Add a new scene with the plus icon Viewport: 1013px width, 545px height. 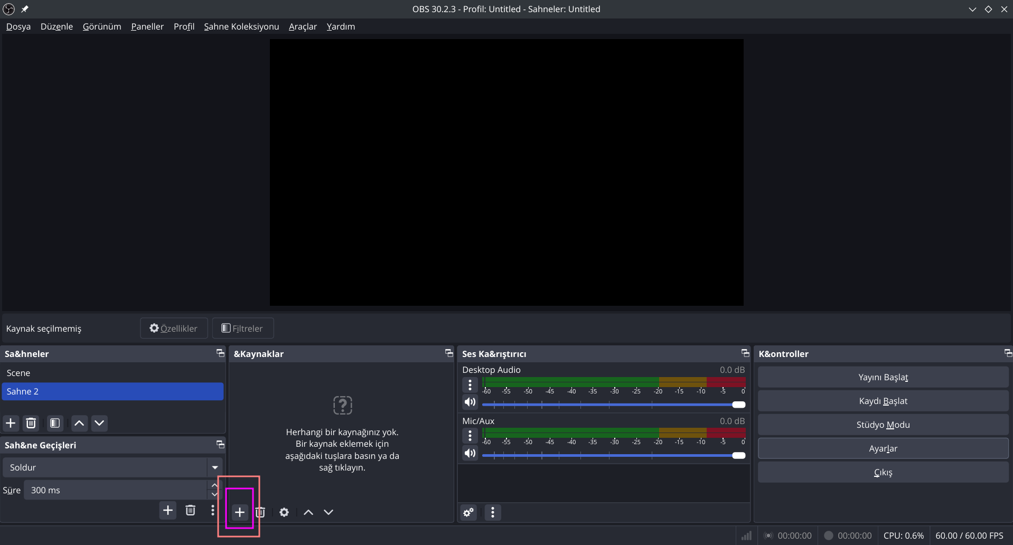click(x=11, y=423)
